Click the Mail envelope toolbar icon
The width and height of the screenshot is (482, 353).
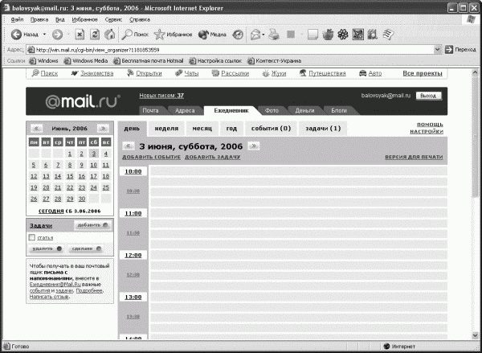(x=255, y=35)
